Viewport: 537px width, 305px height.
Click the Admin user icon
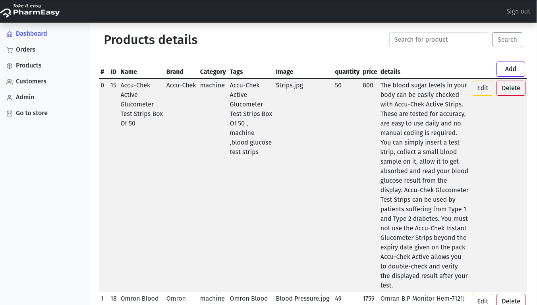[x=10, y=98]
